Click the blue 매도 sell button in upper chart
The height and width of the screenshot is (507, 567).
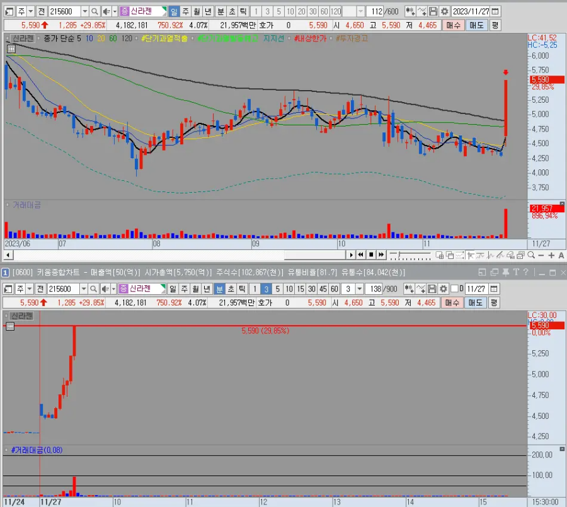coord(477,25)
